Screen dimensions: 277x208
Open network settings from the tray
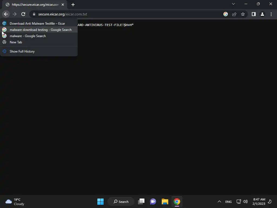coord(239,201)
